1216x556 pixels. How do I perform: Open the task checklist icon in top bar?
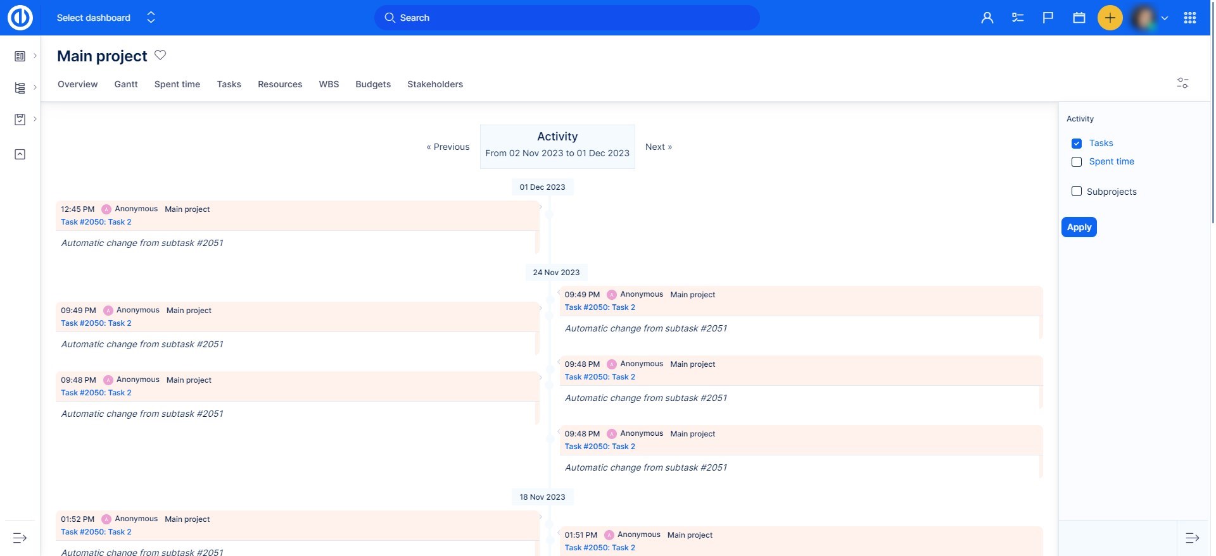[1018, 18]
